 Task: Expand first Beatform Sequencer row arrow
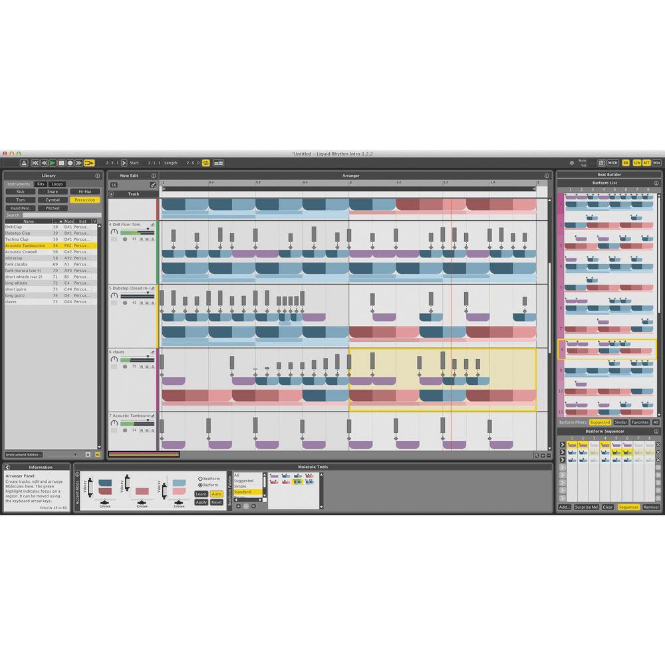(x=562, y=444)
